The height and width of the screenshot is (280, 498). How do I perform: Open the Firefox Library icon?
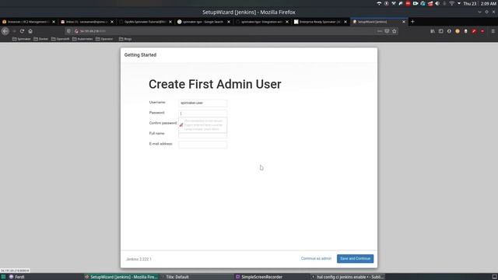tap(433, 31)
